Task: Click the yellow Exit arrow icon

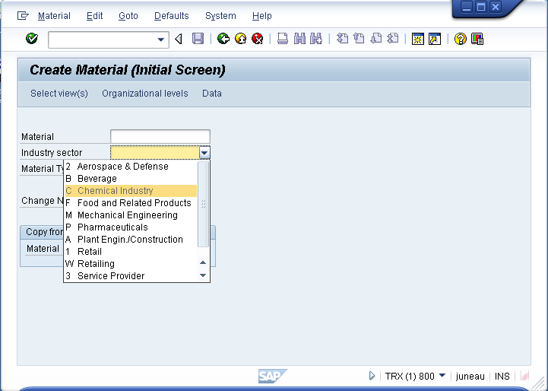Action: click(240, 39)
